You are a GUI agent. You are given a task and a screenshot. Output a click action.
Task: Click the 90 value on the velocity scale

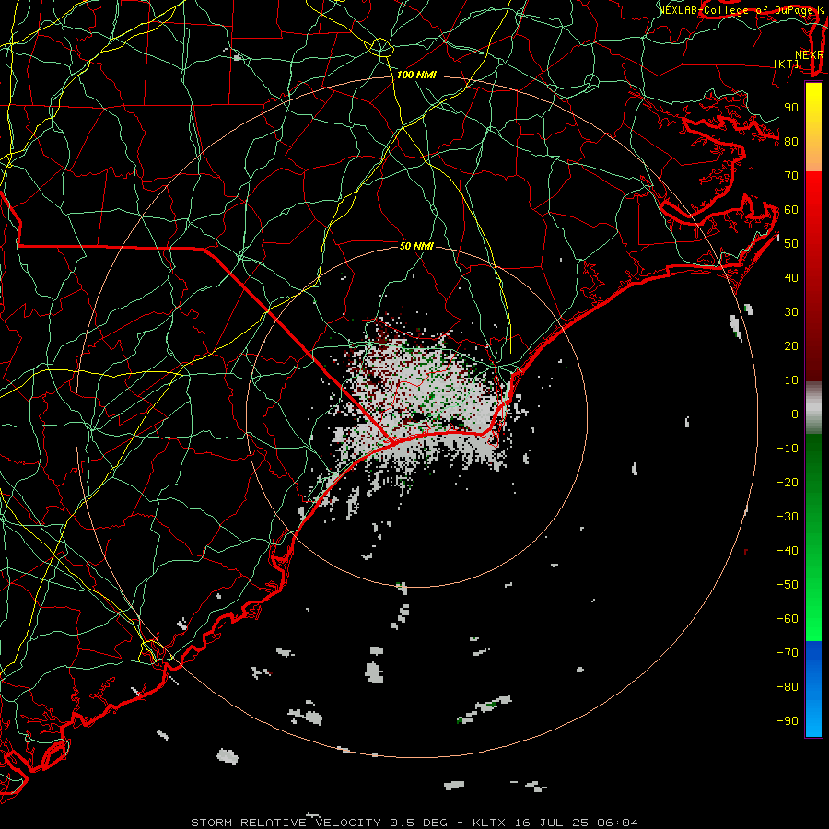pyautogui.click(x=791, y=108)
